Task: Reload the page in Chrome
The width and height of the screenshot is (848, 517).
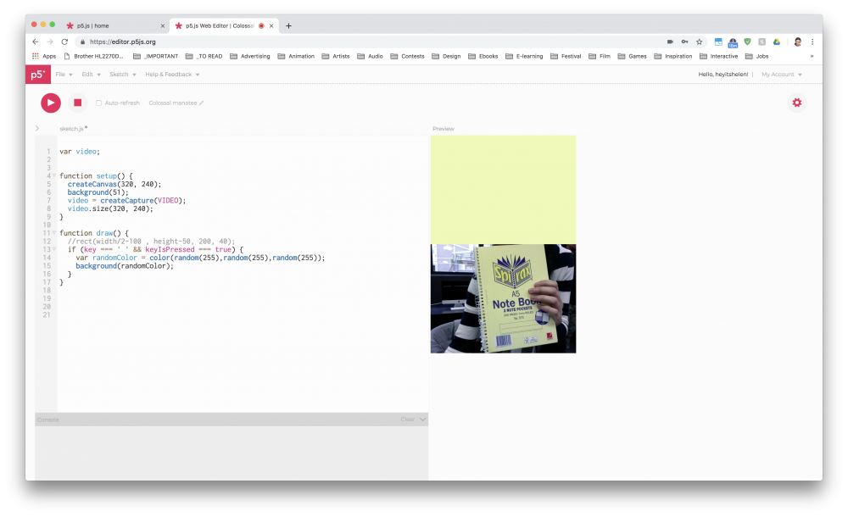Action: [64, 42]
